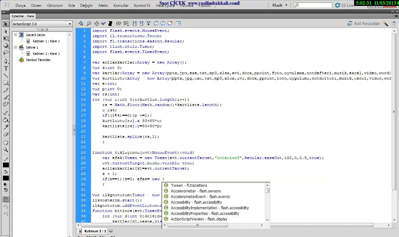Toggle Snap to Objects magnet
Screen dimensions: 399x237
pos(6,199)
